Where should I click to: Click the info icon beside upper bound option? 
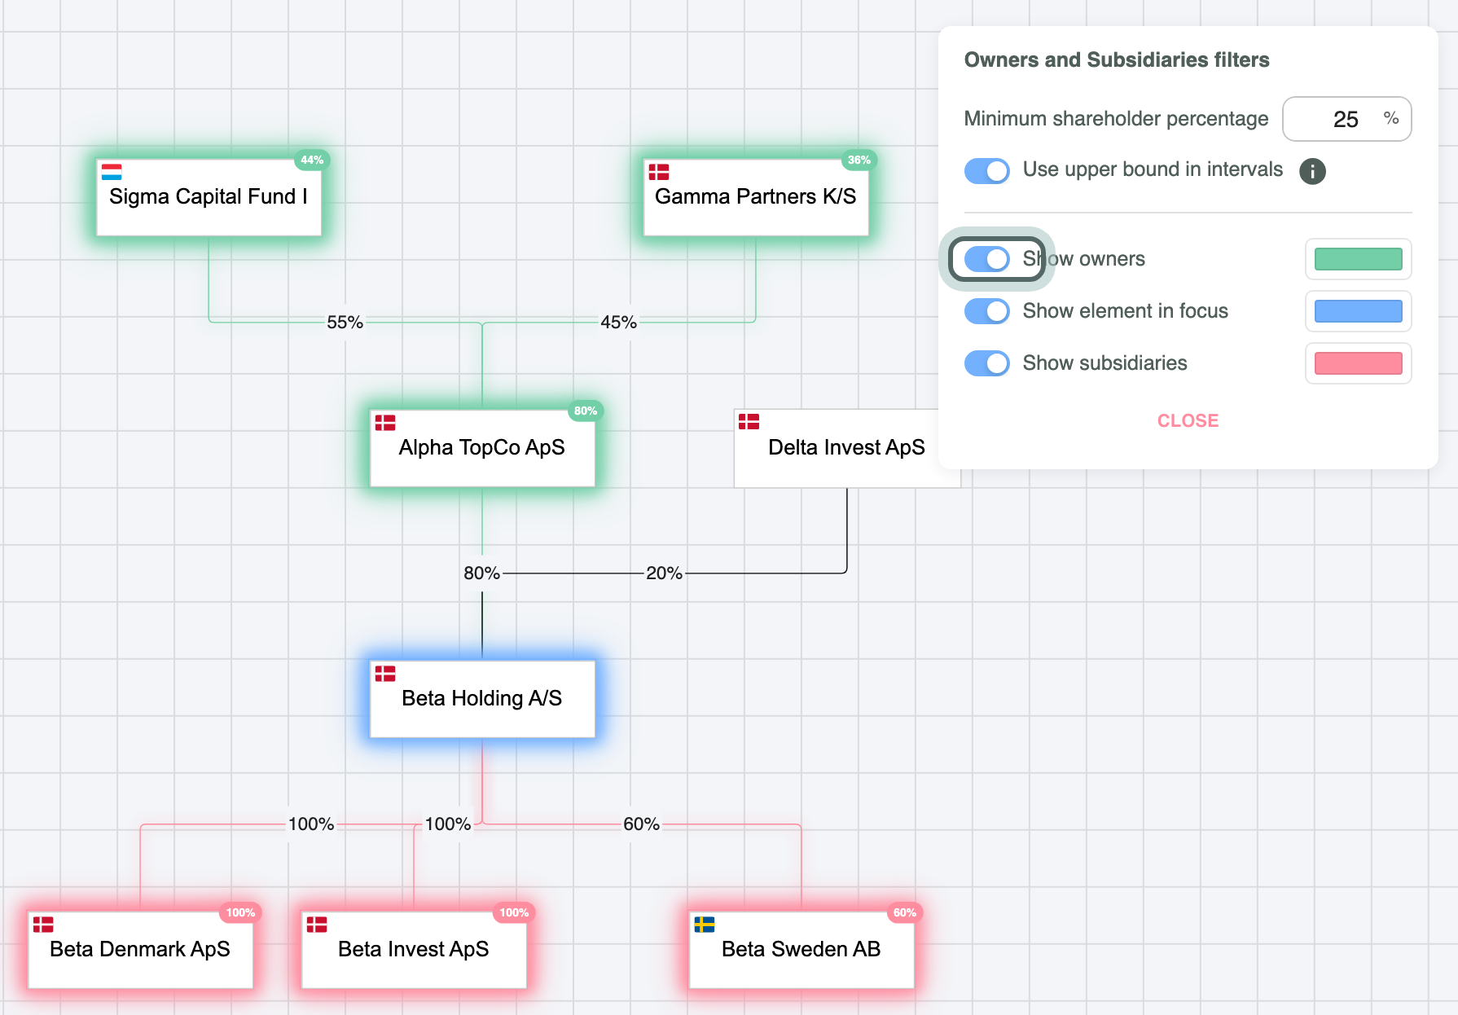click(1312, 171)
